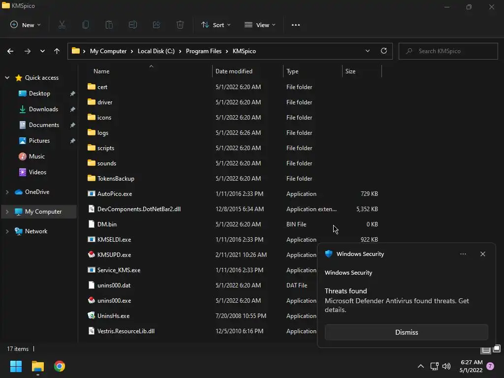Select the AutoPico.exe file icon
The width and height of the screenshot is (504, 378).
pos(92,193)
